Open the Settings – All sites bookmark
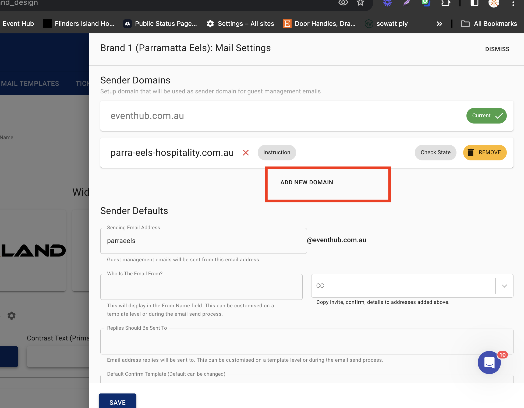 240,24
